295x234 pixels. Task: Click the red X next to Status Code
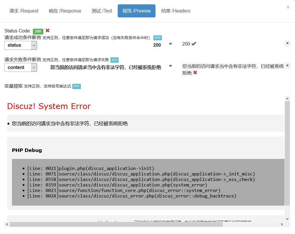[x=48, y=30]
